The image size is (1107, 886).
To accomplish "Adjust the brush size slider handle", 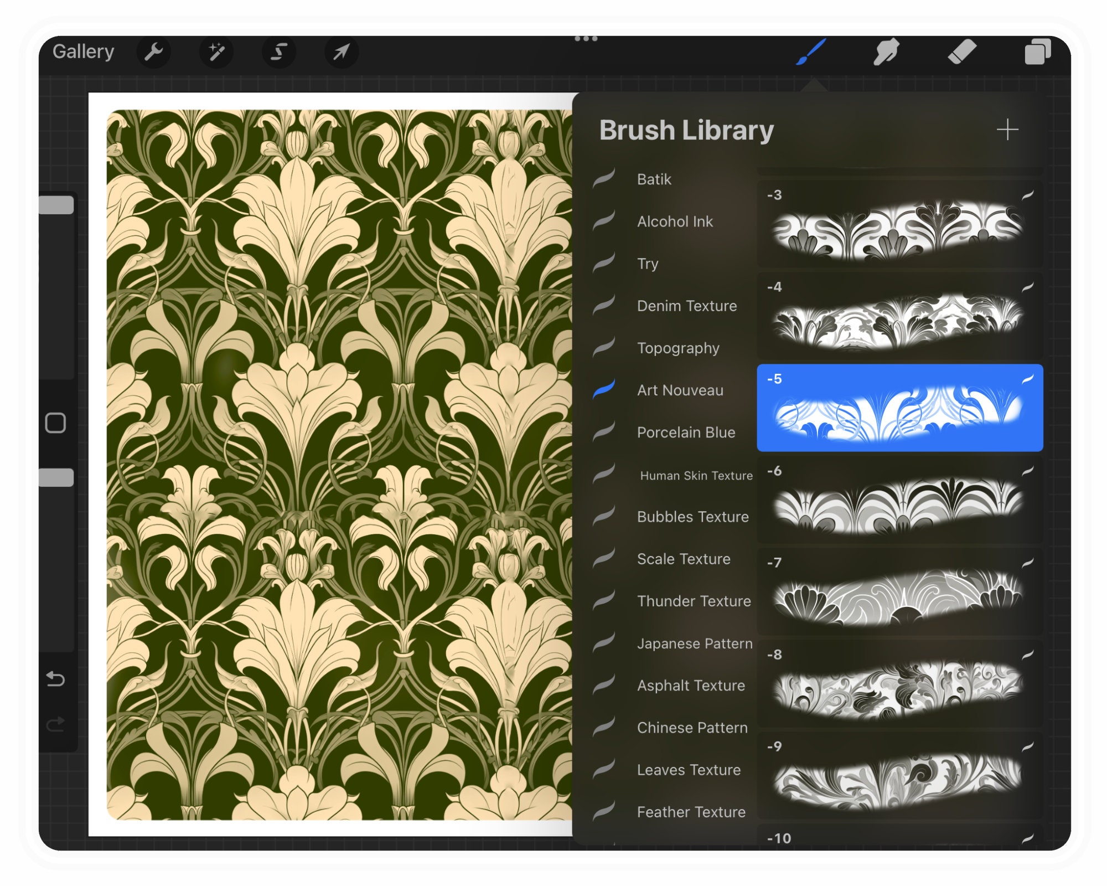I will pyautogui.click(x=56, y=205).
